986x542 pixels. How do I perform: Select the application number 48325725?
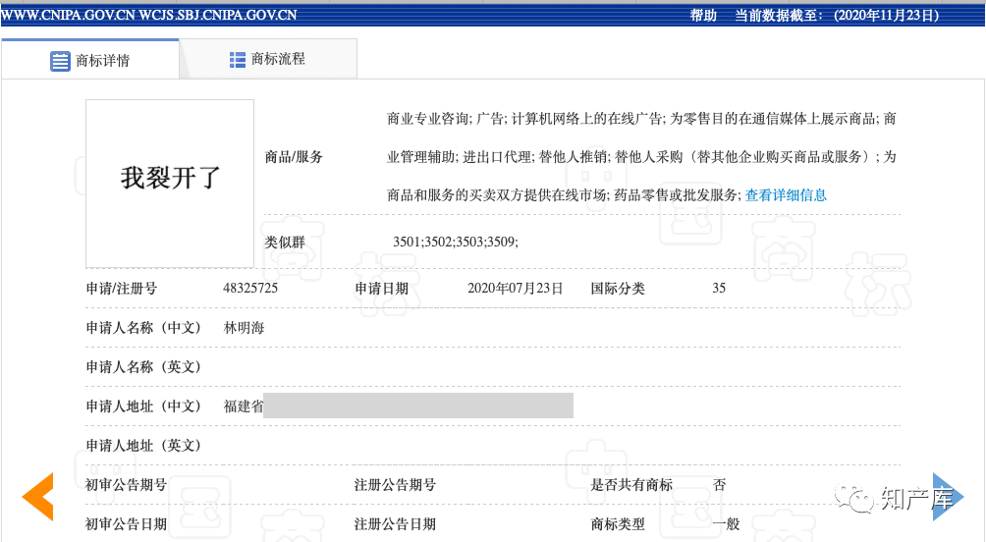pos(250,288)
